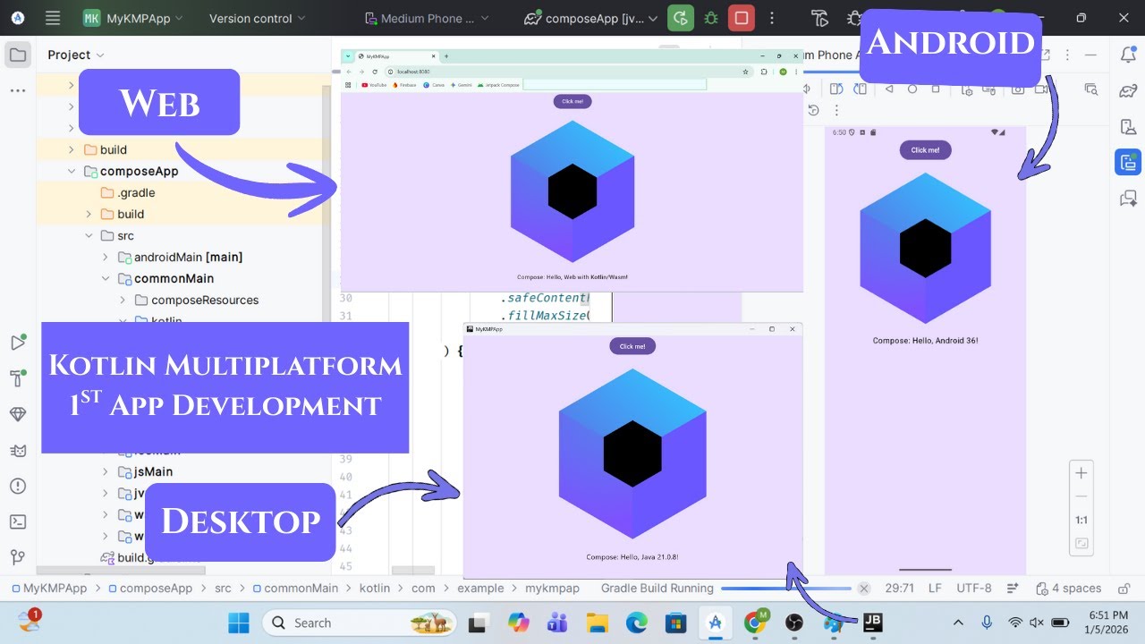
Task: Click the Click me! button in the desktop MyKMPApp window
Action: [632, 346]
